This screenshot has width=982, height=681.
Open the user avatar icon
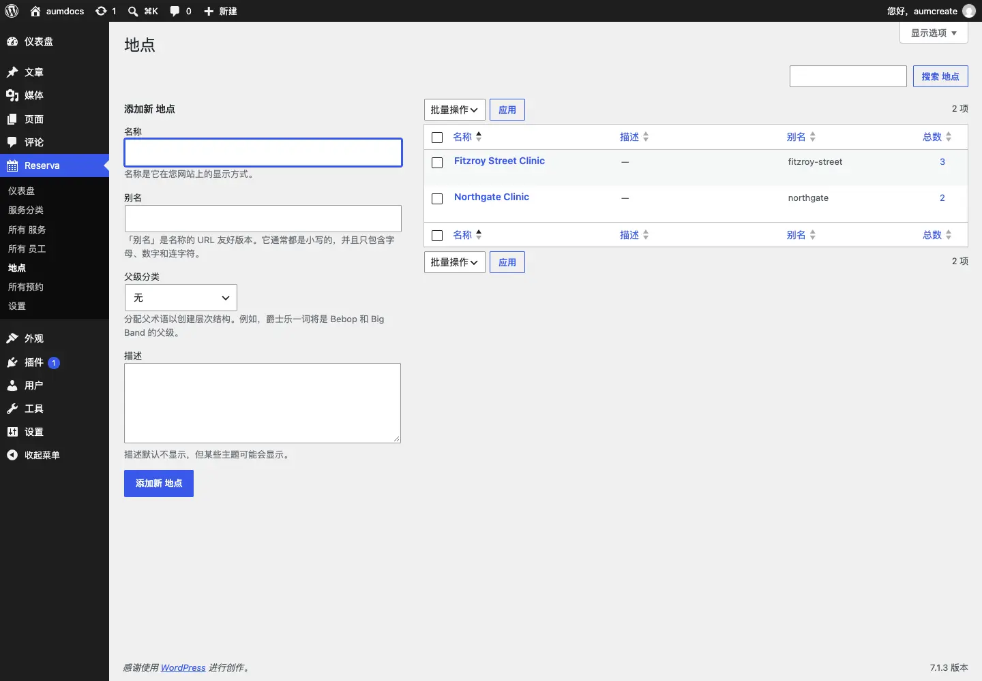(968, 11)
